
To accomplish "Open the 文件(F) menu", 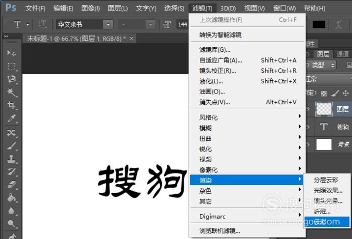I will [35, 8].
